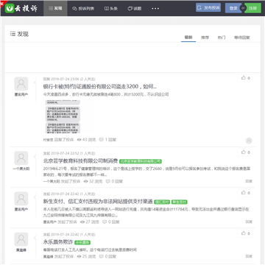Open the three-dots more menu
The image size is (265, 265).
155,9
